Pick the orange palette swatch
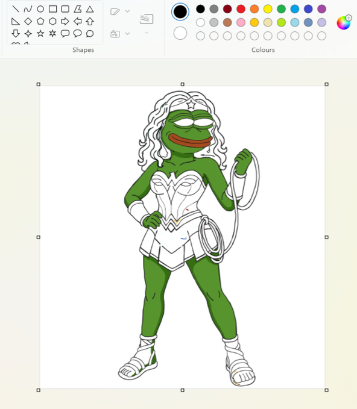Screen dimensions: 357x409 coord(254,9)
